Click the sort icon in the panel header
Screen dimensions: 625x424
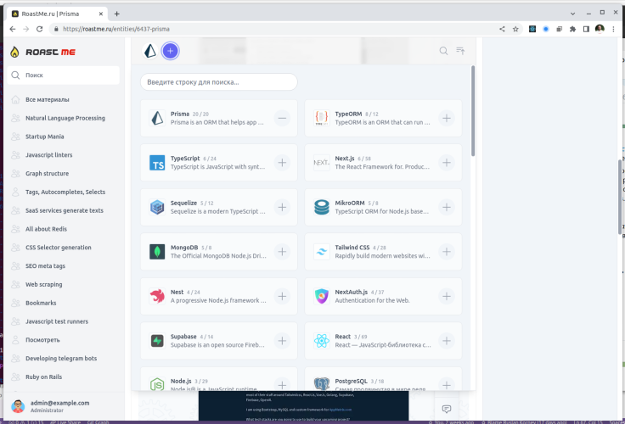point(460,51)
